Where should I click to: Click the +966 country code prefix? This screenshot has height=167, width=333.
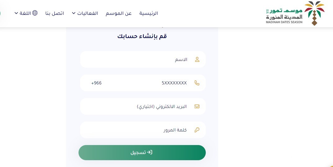click(x=97, y=83)
